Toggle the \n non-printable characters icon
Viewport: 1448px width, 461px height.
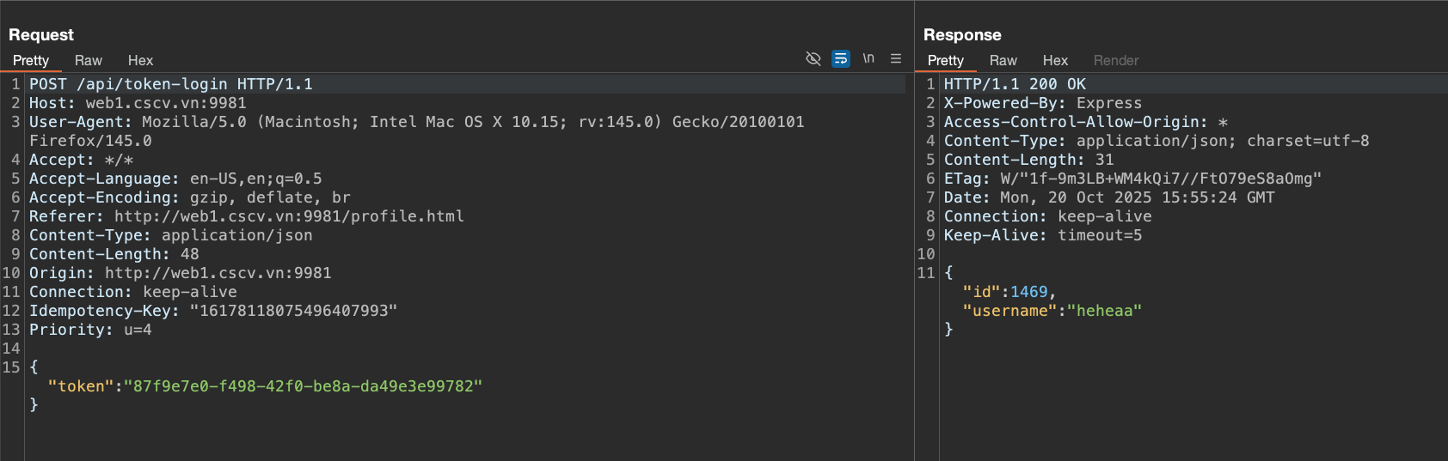(868, 58)
